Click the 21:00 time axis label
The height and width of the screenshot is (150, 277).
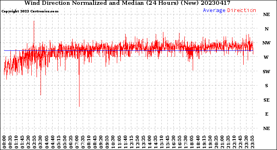point(222,142)
